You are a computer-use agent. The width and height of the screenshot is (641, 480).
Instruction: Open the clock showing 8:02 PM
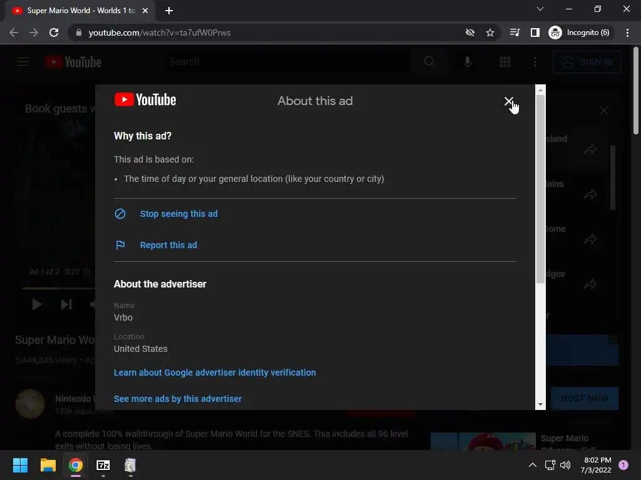596,465
